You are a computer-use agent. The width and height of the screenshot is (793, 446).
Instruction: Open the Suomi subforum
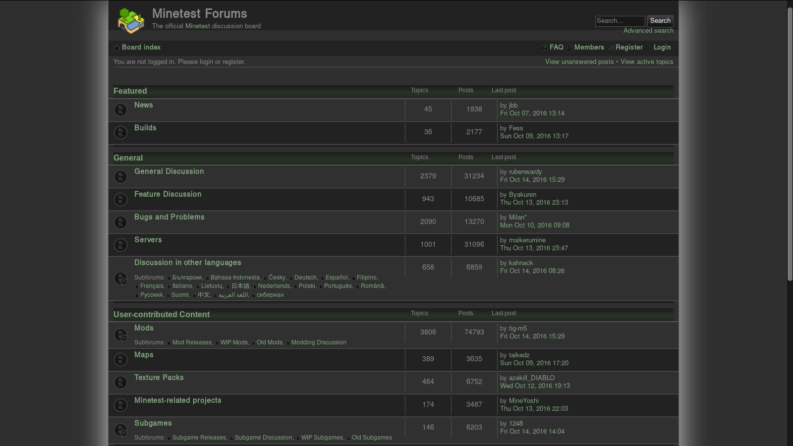(180, 295)
